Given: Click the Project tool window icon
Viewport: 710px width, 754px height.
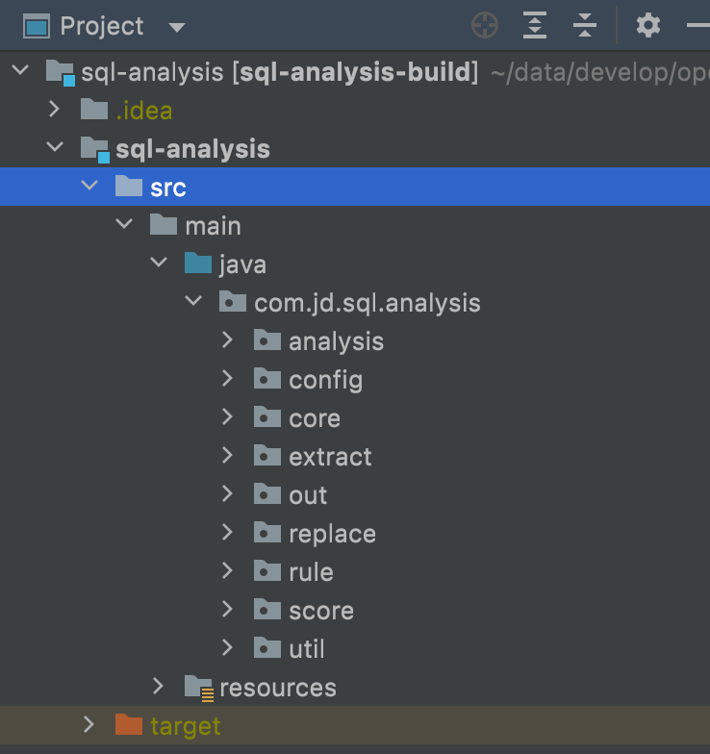Looking at the screenshot, I should point(37,26).
